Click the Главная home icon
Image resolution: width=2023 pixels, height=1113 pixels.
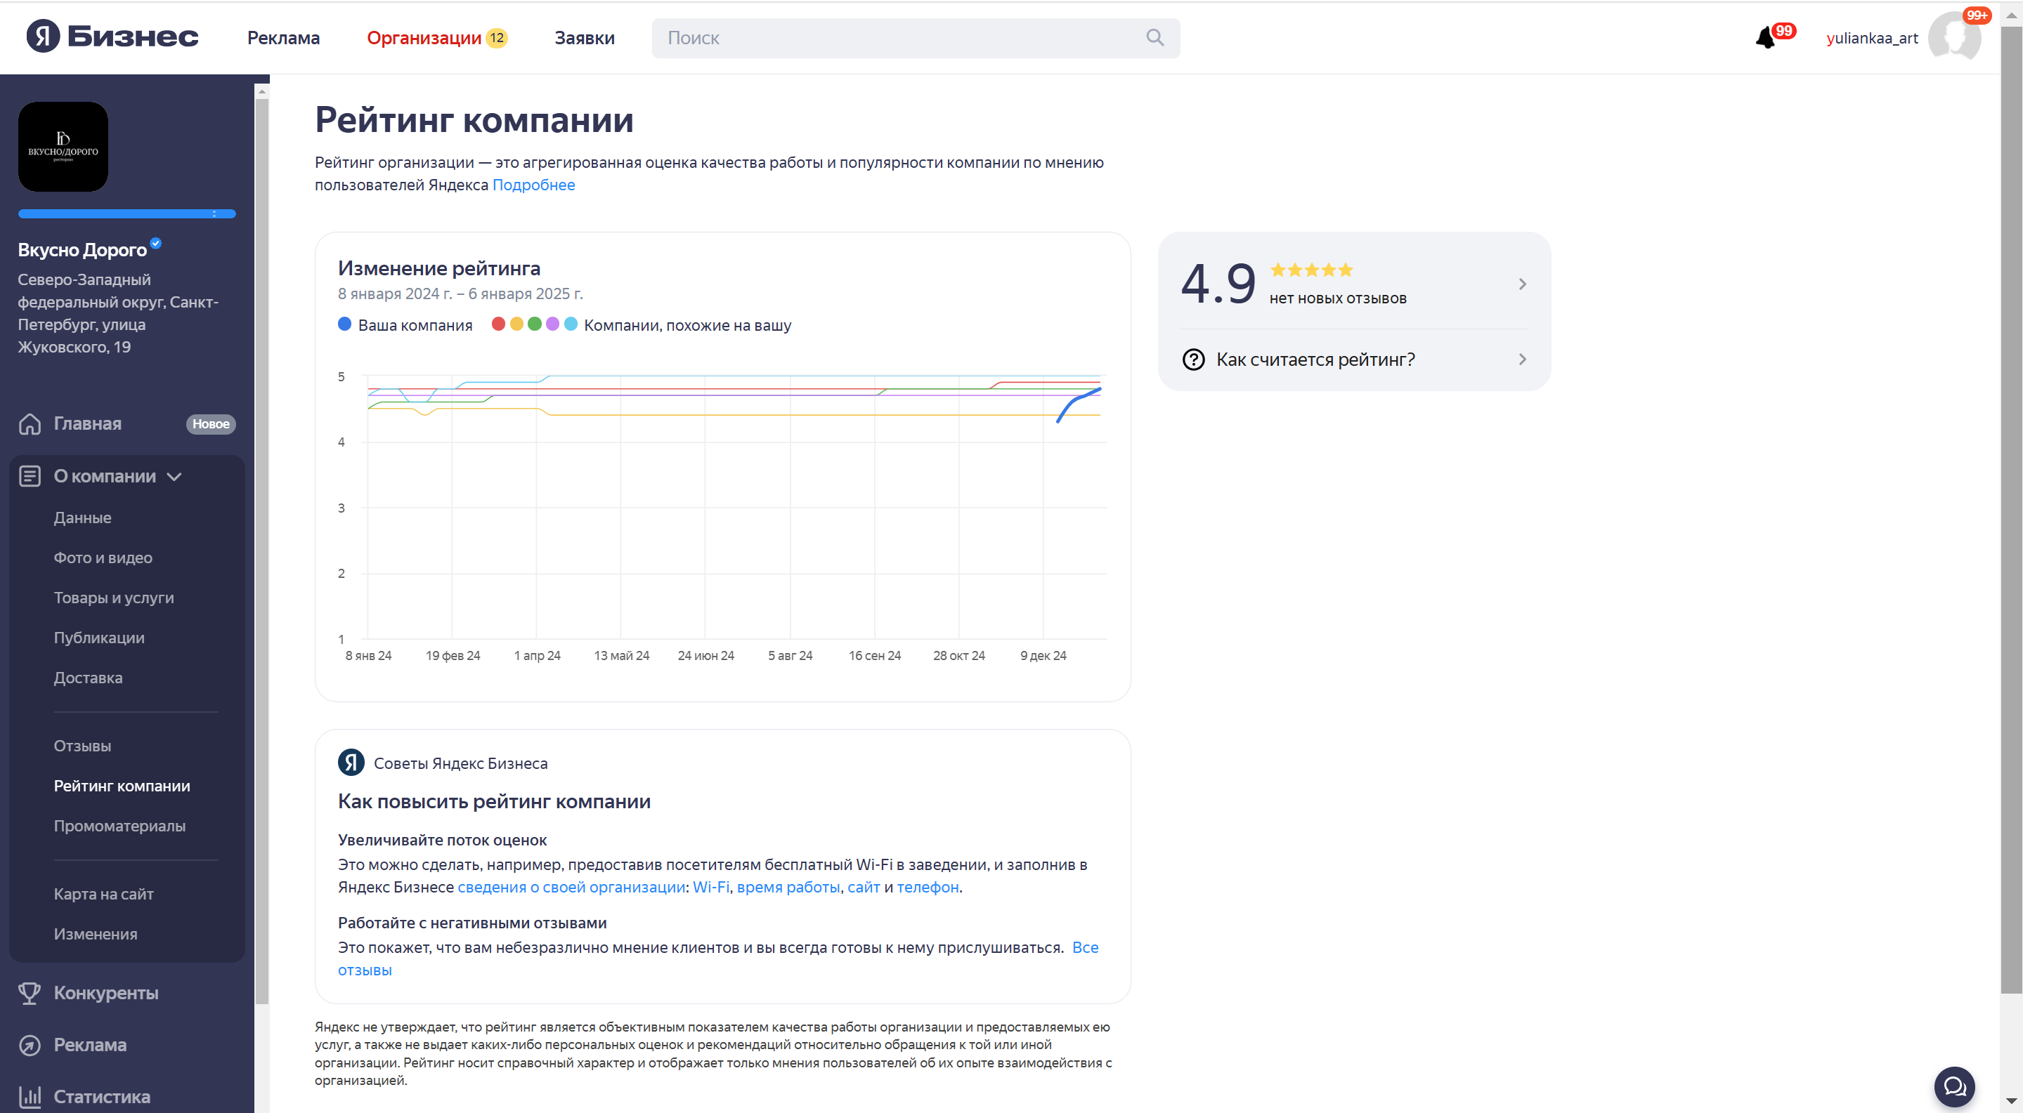(x=30, y=424)
